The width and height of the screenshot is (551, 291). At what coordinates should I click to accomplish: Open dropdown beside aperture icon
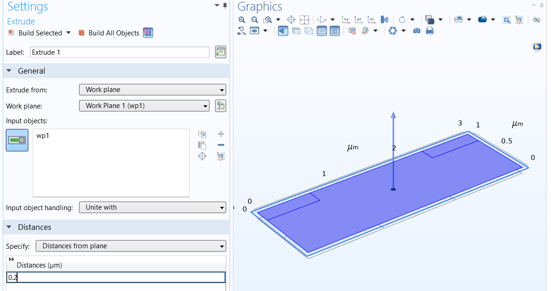point(403,31)
